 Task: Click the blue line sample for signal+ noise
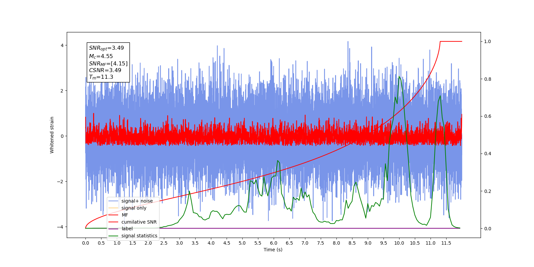113,201
